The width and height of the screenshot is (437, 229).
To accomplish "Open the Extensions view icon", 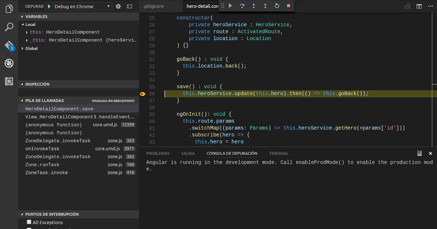I will 9,81.
